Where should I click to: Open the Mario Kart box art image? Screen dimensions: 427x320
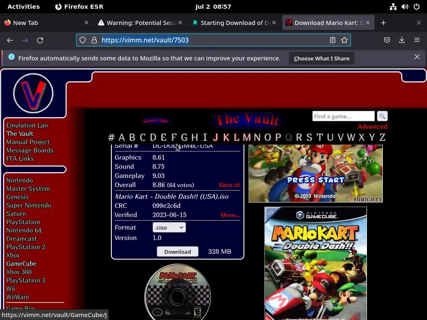316,263
